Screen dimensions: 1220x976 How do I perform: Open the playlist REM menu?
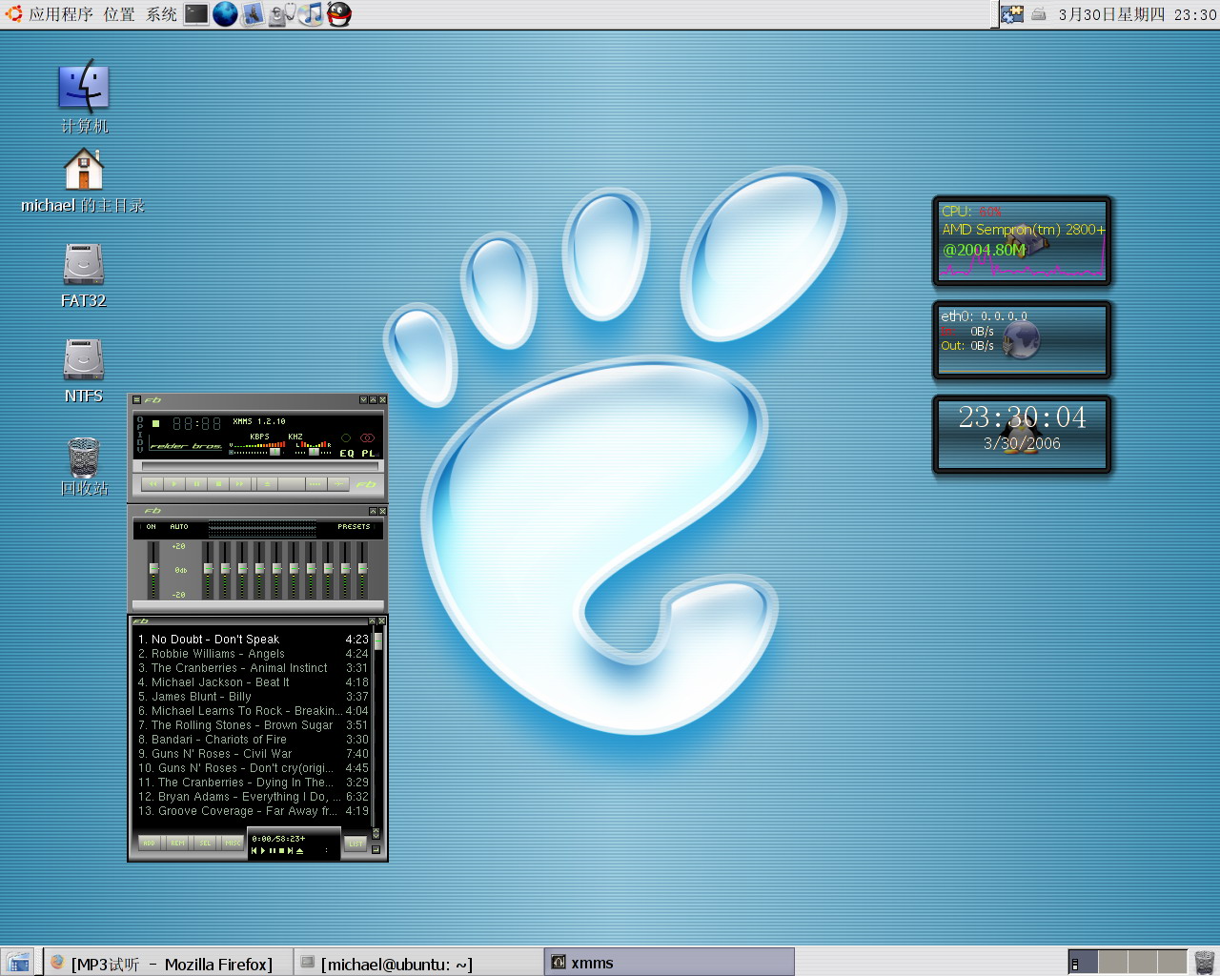pos(177,843)
